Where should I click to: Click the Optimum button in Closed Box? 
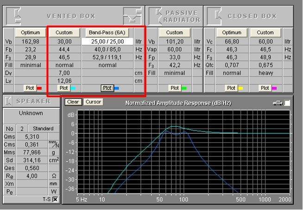(x=232, y=33)
